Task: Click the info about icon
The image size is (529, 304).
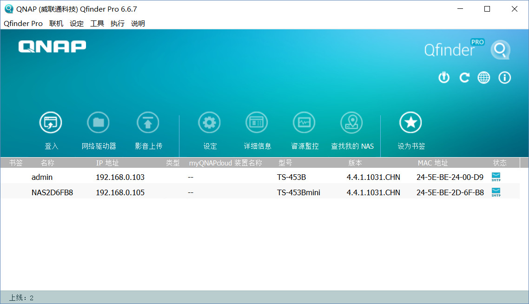Action: [505, 78]
